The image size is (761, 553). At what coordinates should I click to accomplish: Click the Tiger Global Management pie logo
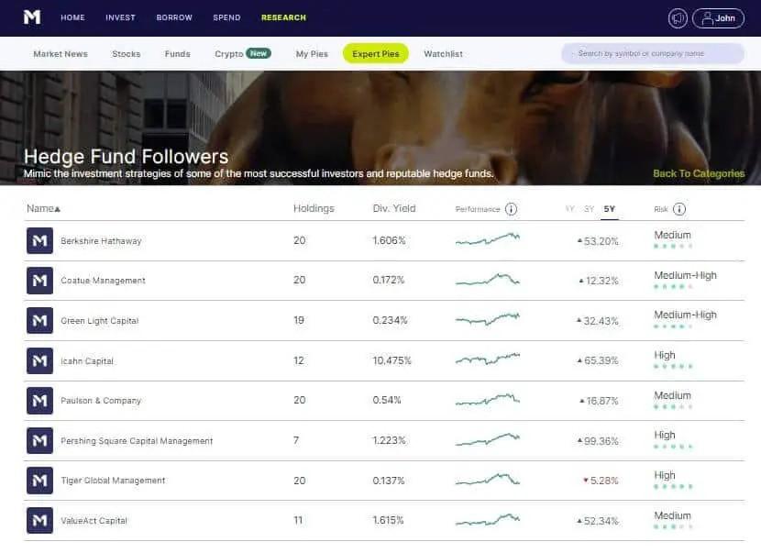click(39, 481)
